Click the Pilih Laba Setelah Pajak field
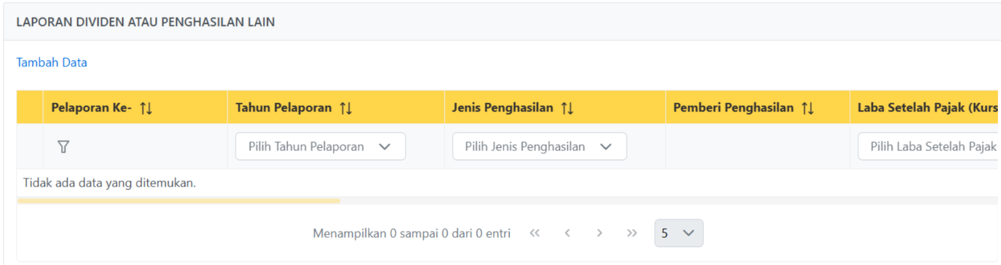Viewport: 1001px width, 265px height. [x=928, y=147]
